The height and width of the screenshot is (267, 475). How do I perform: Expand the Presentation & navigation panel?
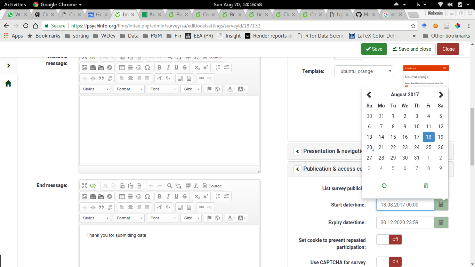[298, 151]
